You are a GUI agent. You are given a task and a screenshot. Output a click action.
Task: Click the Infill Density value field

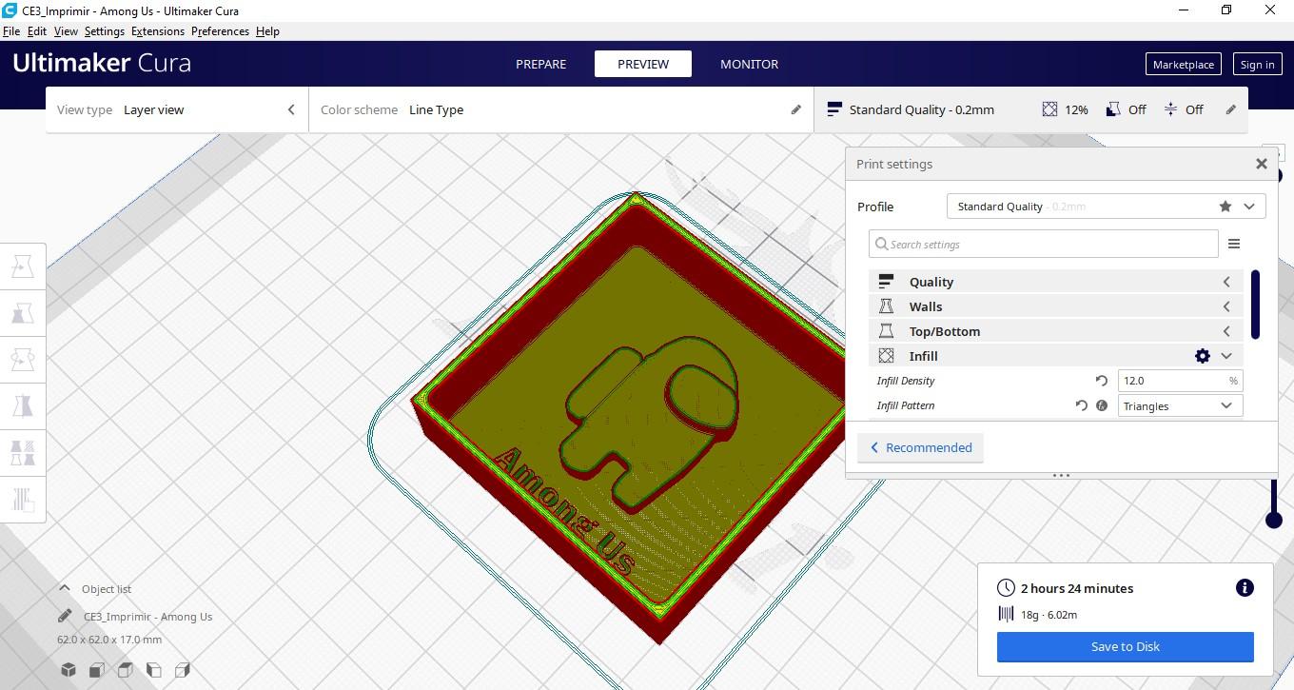click(x=1180, y=381)
